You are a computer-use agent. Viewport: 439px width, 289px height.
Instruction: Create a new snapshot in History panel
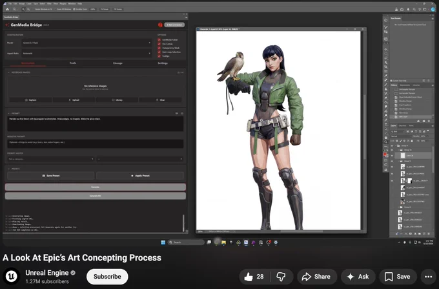(424, 121)
